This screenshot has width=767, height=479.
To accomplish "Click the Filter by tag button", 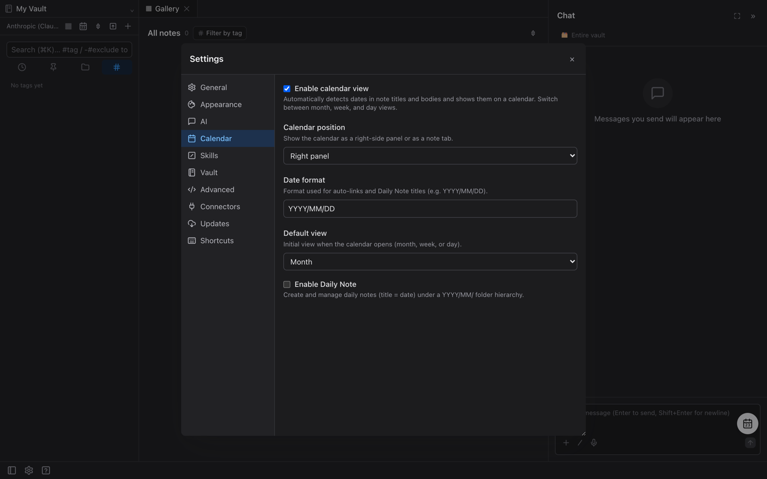I will tap(219, 33).
